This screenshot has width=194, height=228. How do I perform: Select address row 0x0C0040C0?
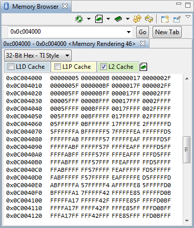click(24, 170)
